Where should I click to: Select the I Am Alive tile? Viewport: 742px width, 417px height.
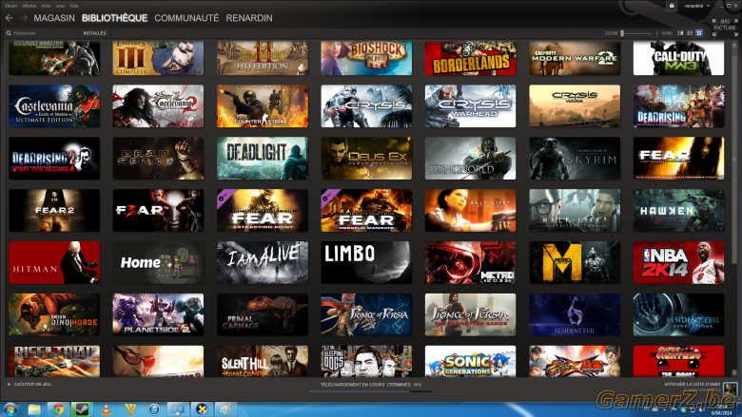263,262
